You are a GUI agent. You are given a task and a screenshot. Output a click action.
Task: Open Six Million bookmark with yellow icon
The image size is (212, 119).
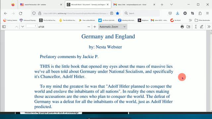[68, 20]
